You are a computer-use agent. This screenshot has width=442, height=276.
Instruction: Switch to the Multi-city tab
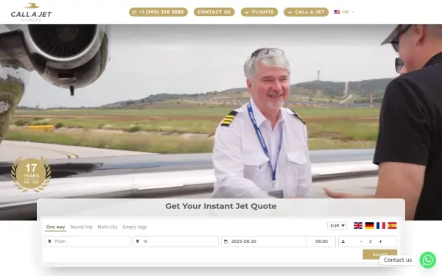(x=108, y=227)
